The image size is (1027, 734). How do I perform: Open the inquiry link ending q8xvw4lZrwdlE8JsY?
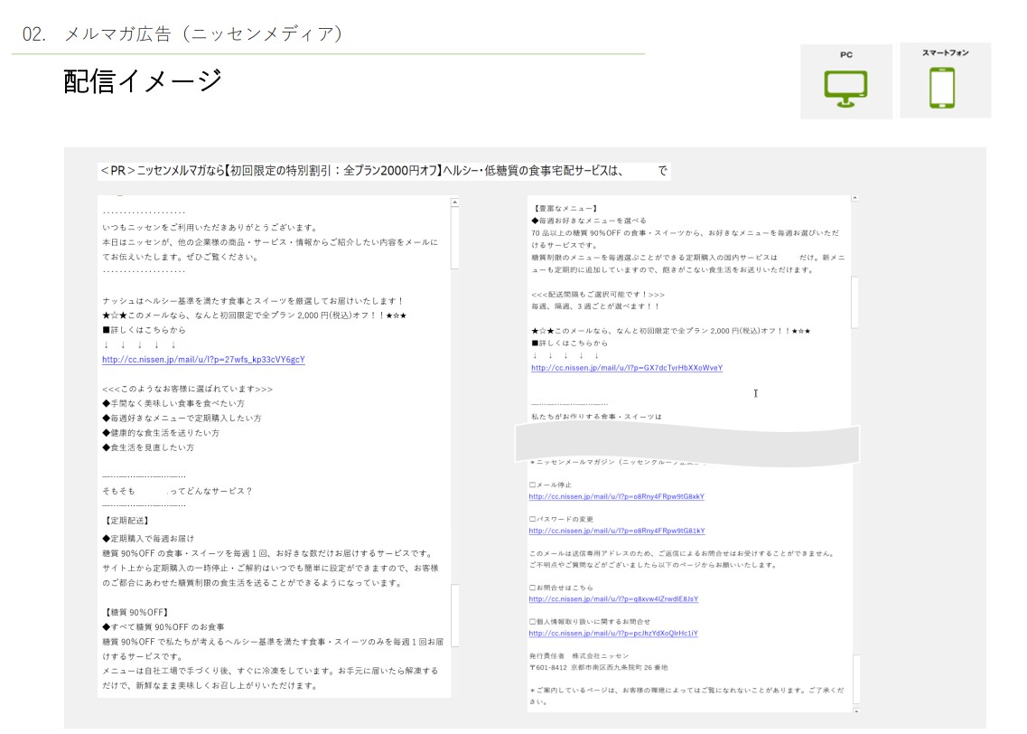(x=613, y=598)
